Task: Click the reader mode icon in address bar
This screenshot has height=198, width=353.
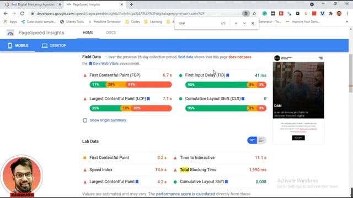Action: [x=246, y=13]
